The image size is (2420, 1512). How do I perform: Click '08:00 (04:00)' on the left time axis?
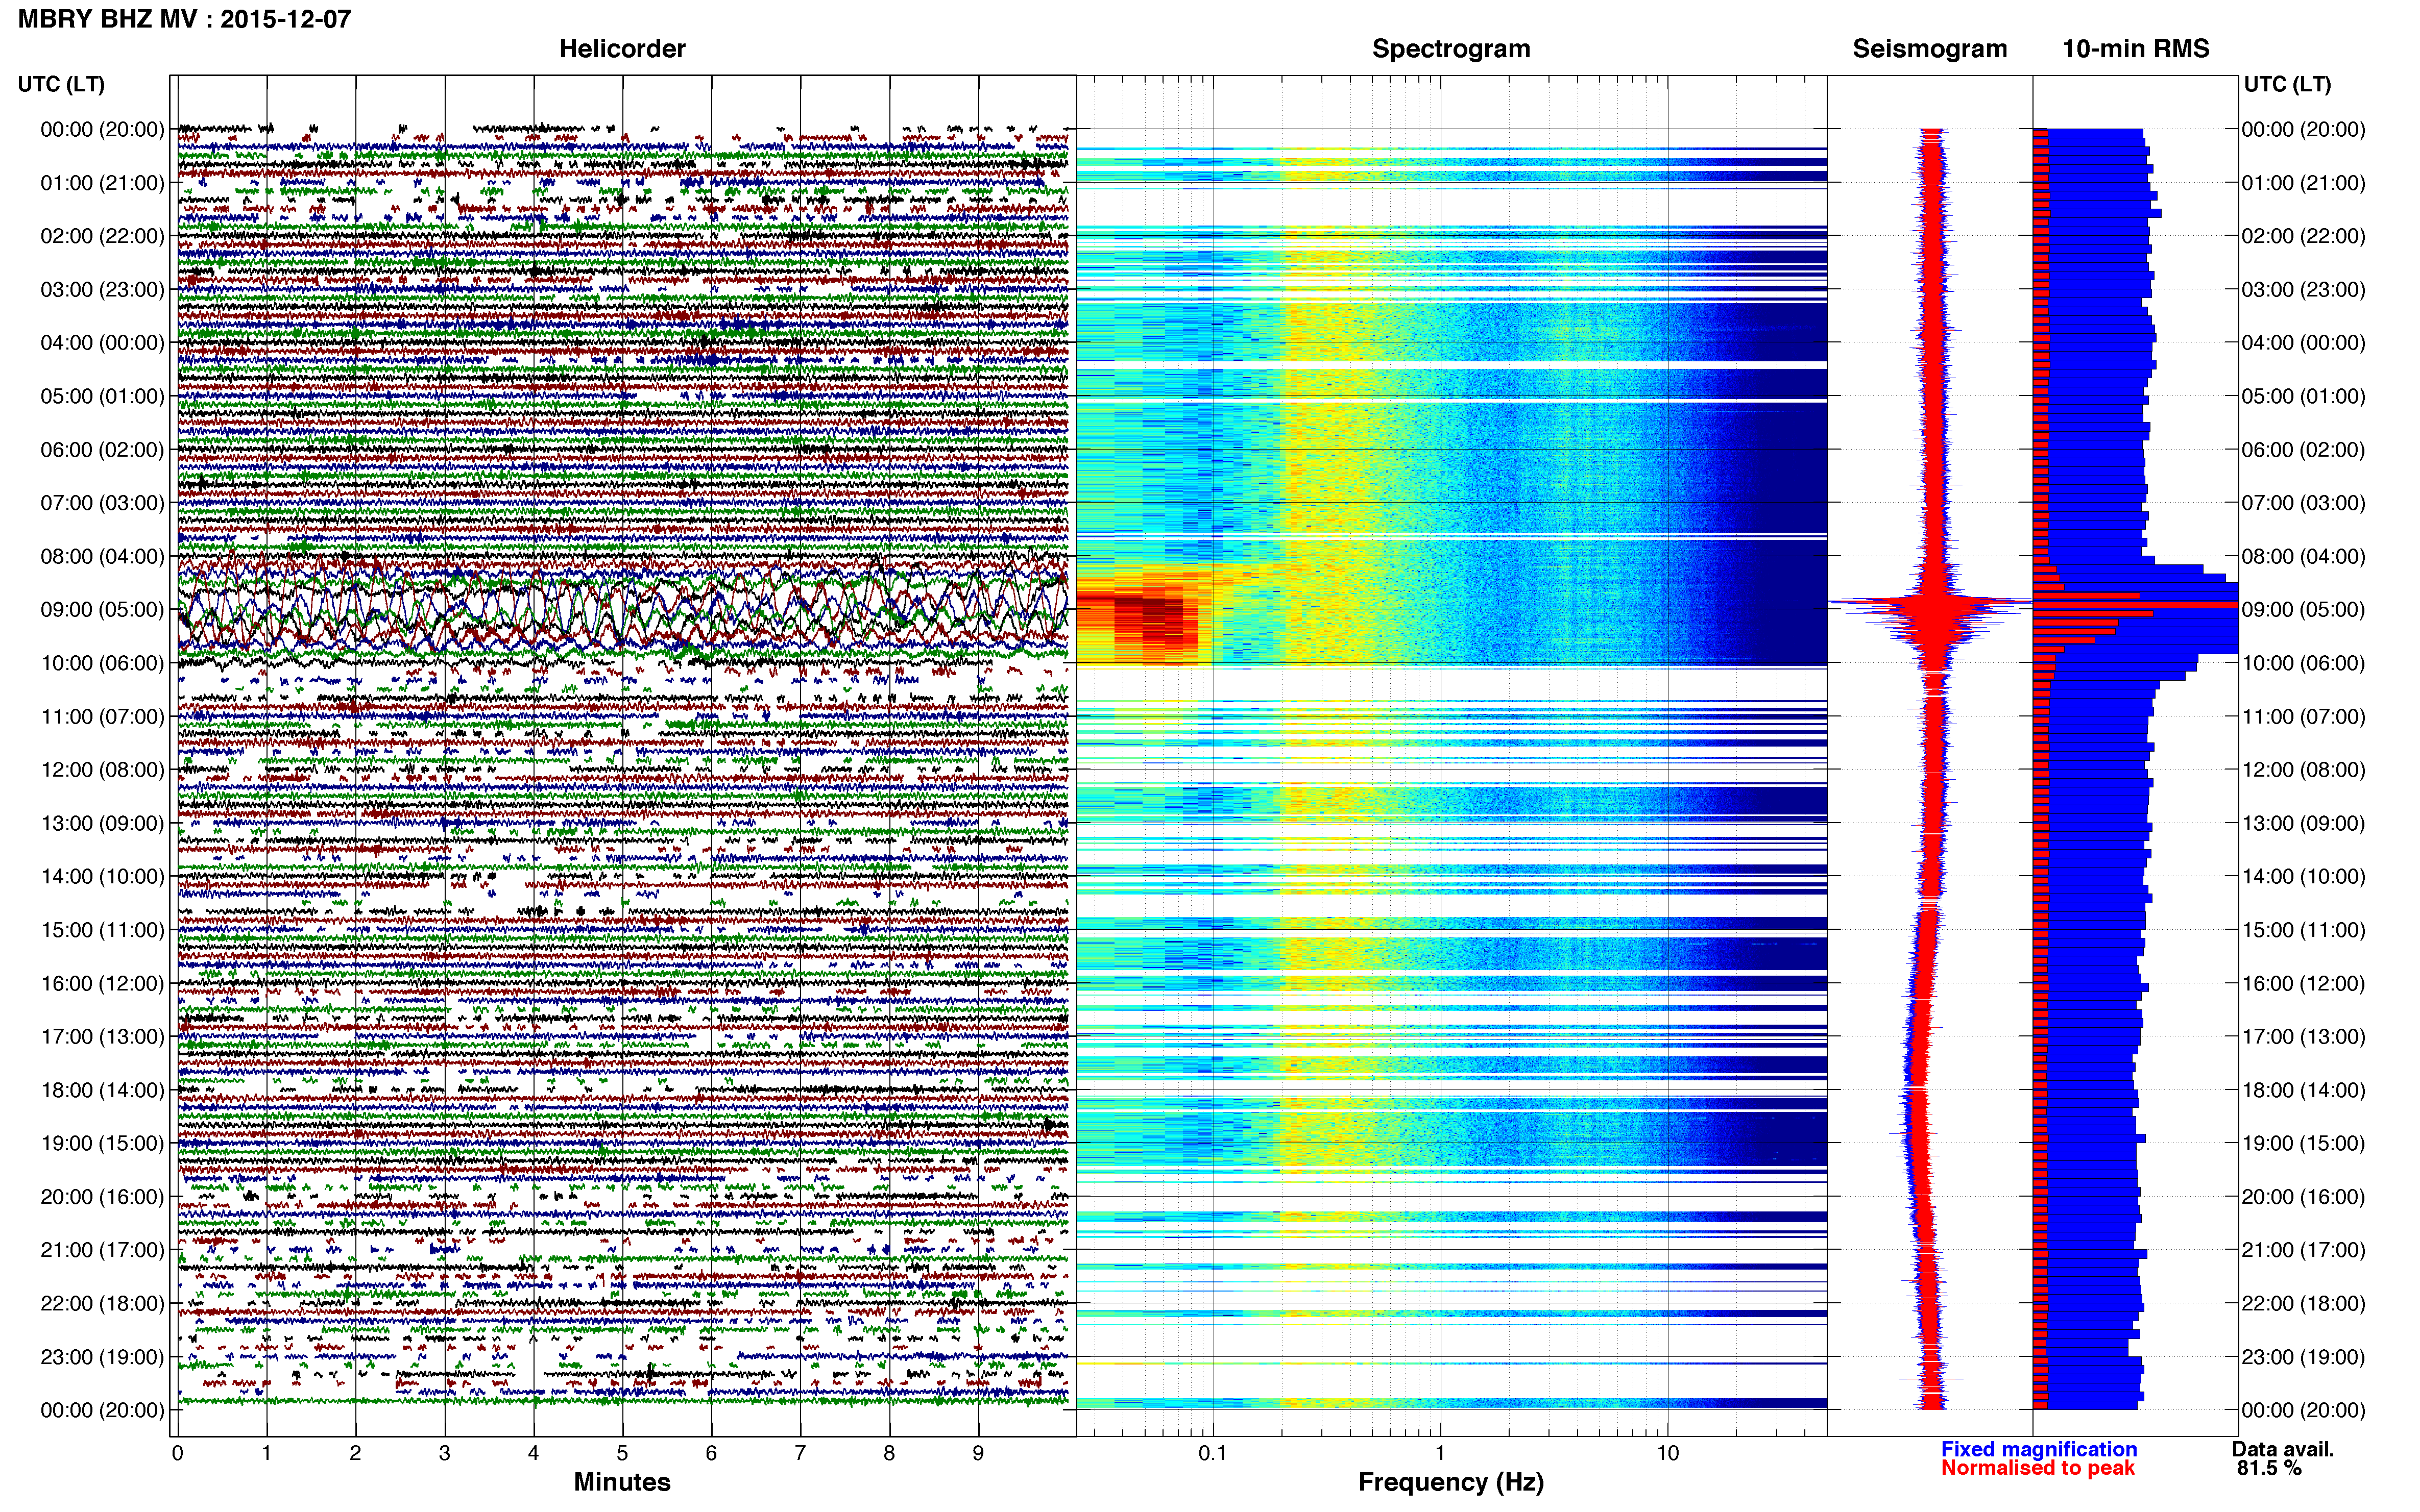pos(102,556)
